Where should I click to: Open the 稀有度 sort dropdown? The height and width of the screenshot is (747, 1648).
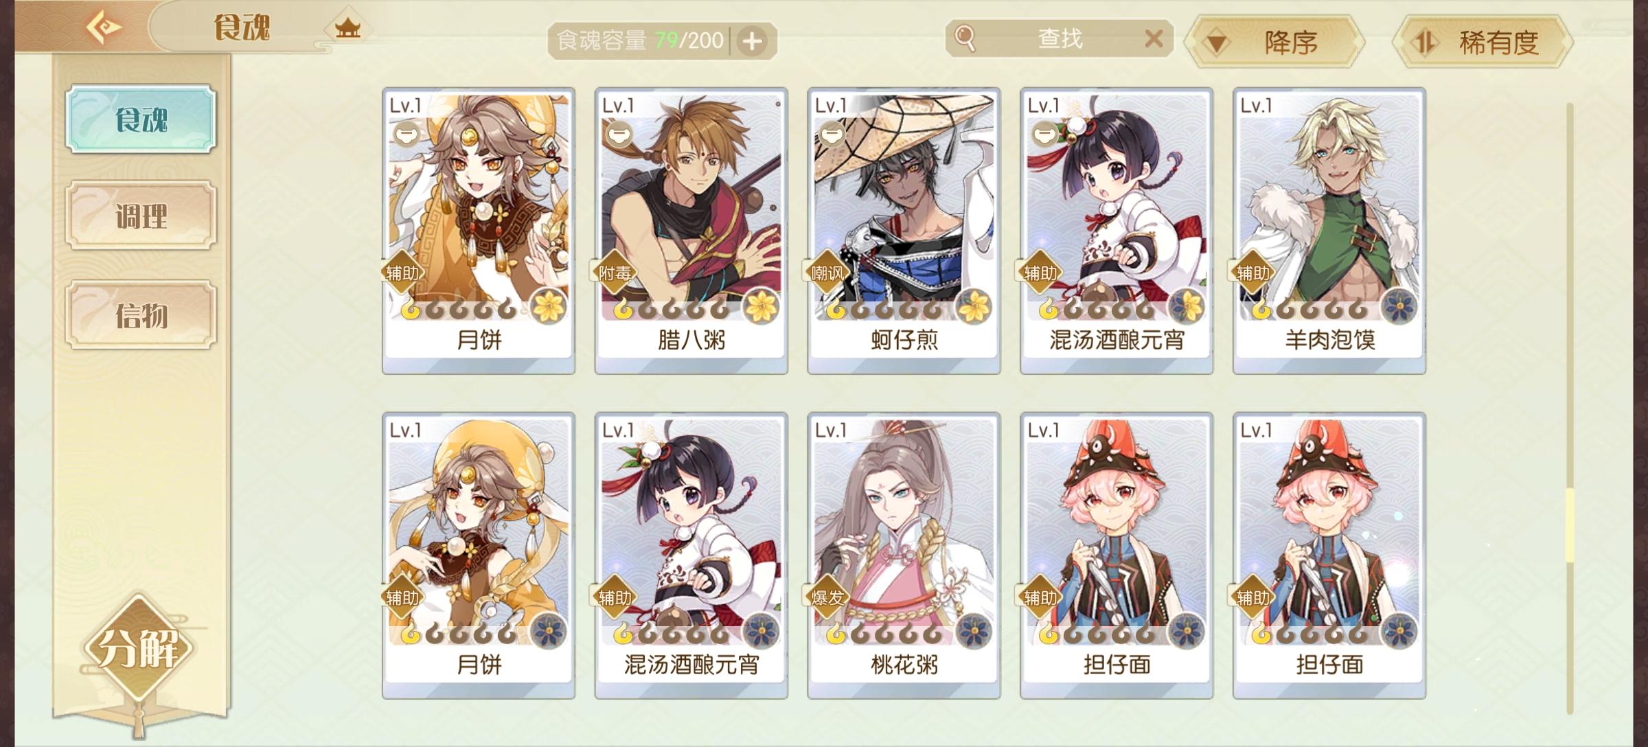tap(1483, 43)
